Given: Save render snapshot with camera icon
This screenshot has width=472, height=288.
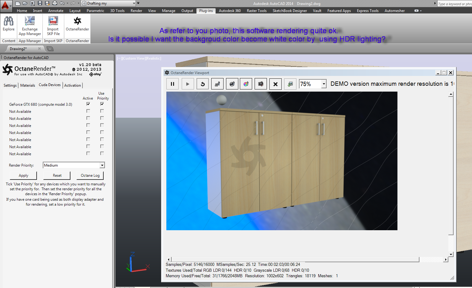Looking at the screenshot, I should point(261,84).
